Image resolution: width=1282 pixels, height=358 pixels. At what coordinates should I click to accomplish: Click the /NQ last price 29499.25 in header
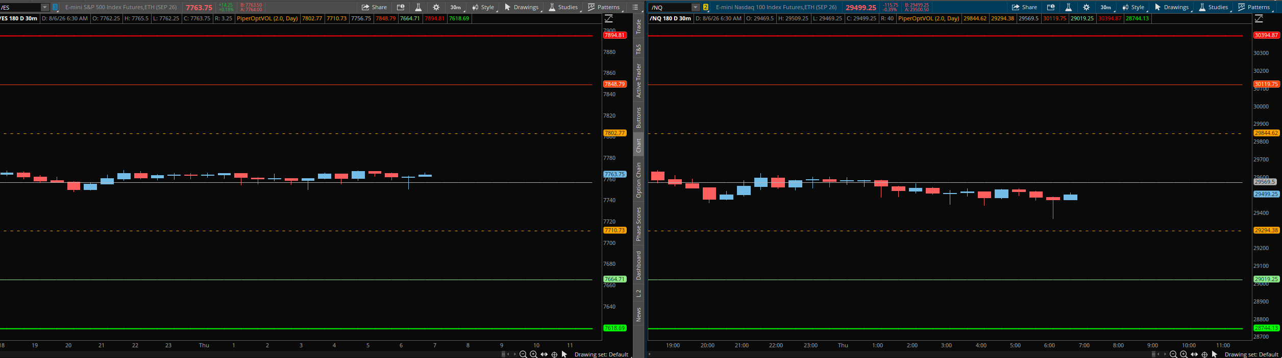point(861,8)
